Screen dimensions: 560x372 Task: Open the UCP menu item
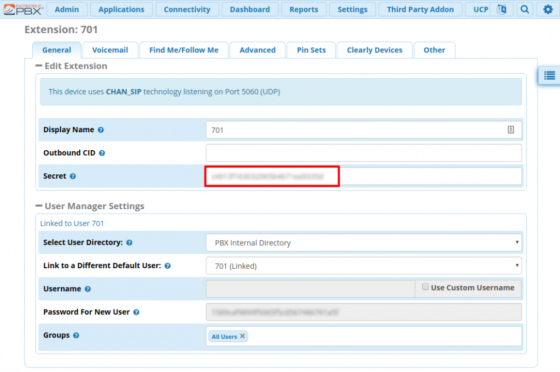click(481, 9)
